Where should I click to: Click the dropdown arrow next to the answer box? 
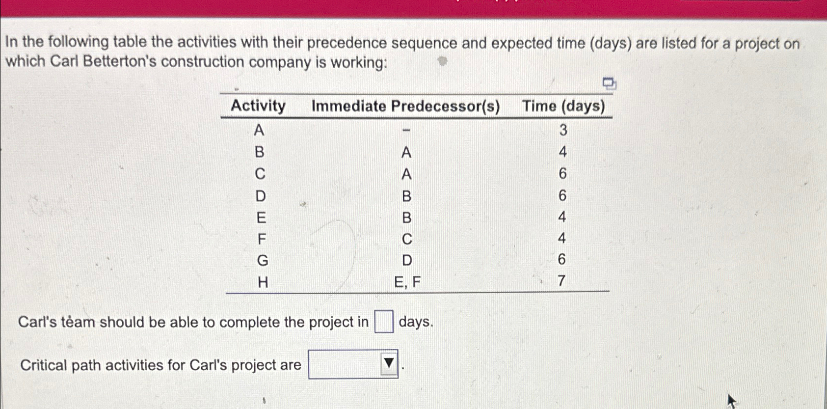(x=388, y=363)
